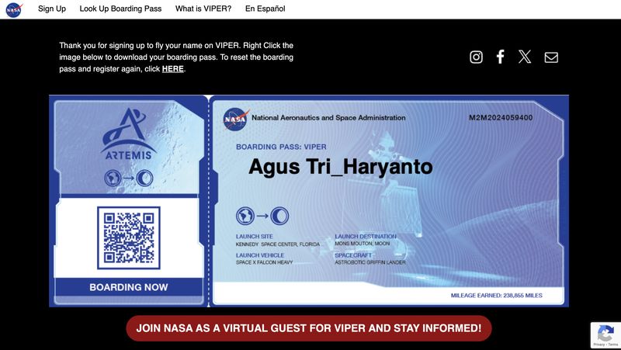This screenshot has width=621, height=350.
Task: Click the name Agus Tri_Haryanto on the pass
Action: (x=341, y=166)
